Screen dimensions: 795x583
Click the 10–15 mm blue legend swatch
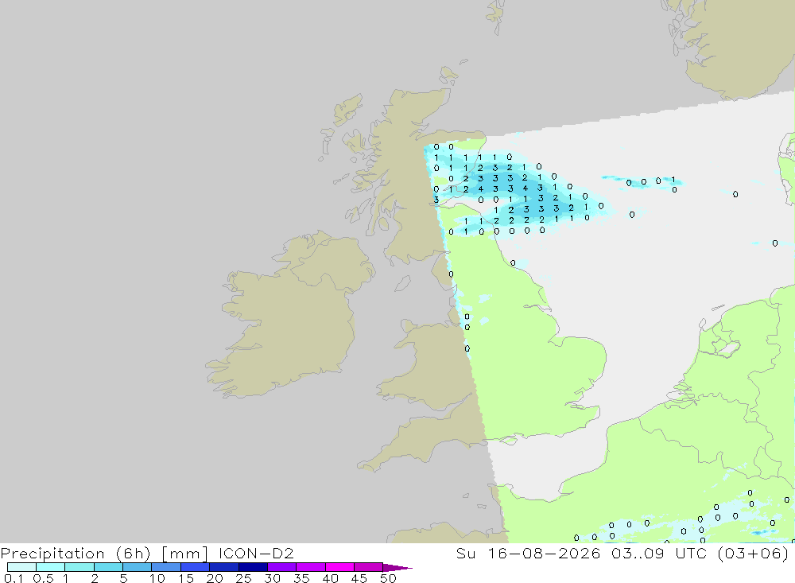pyautogui.click(x=166, y=567)
